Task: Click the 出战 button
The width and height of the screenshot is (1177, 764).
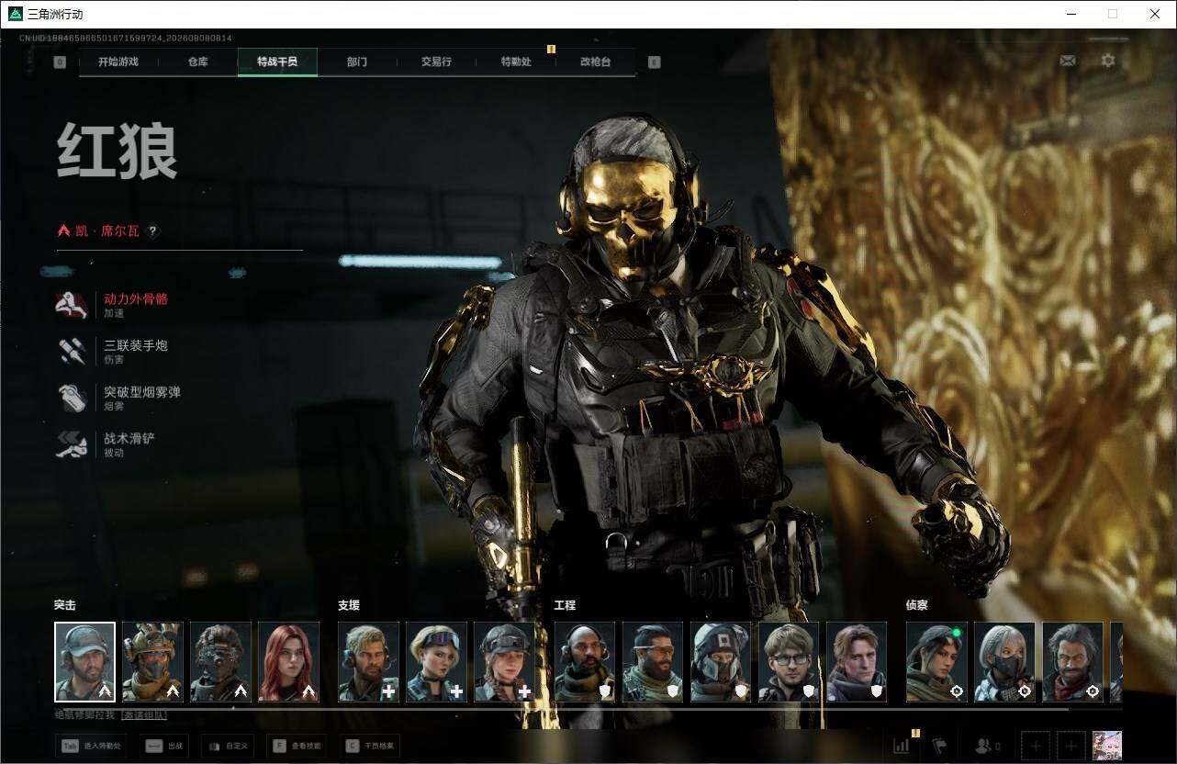Action: coord(164,746)
